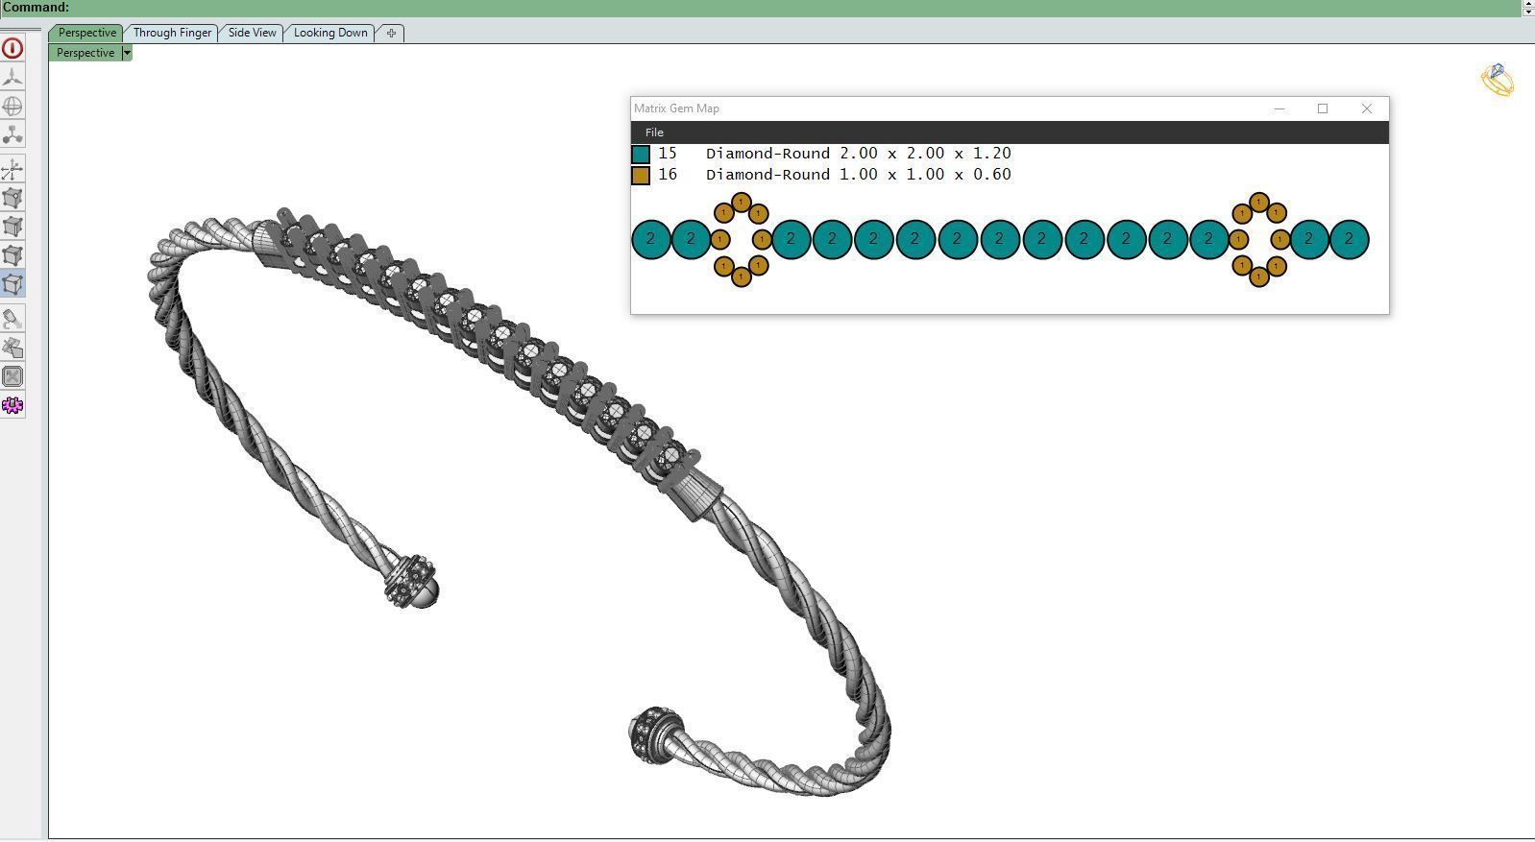Select the three-blade propeller icon in left toolbar

pyautogui.click(x=12, y=77)
